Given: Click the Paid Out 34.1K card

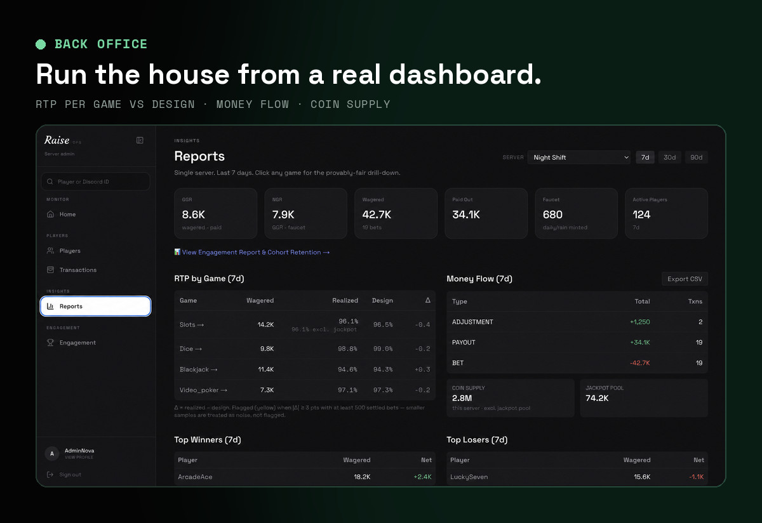Looking at the screenshot, I should click(486, 213).
